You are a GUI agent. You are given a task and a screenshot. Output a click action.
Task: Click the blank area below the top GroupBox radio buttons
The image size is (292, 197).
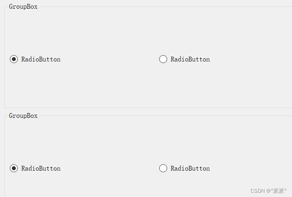click(x=119, y=87)
